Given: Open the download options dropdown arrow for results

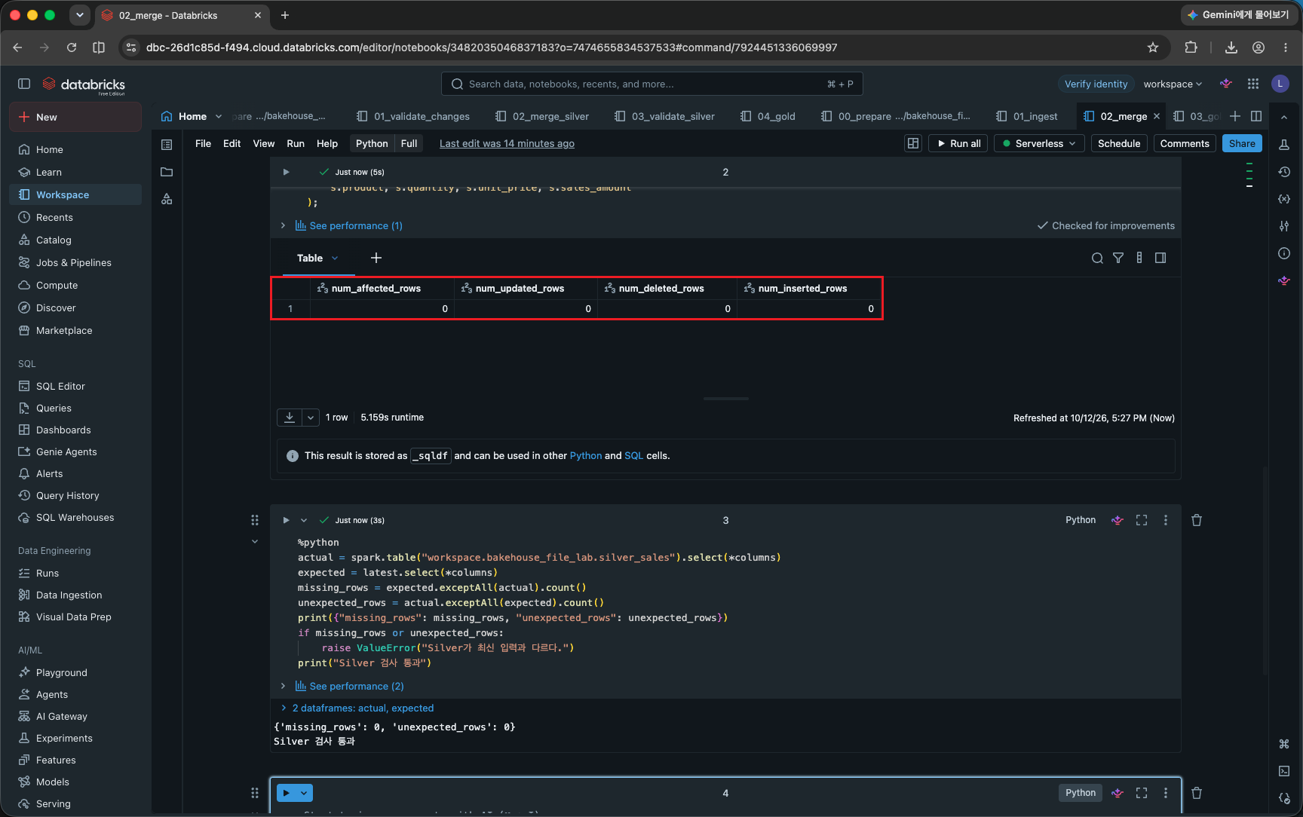Looking at the screenshot, I should click(x=311, y=418).
